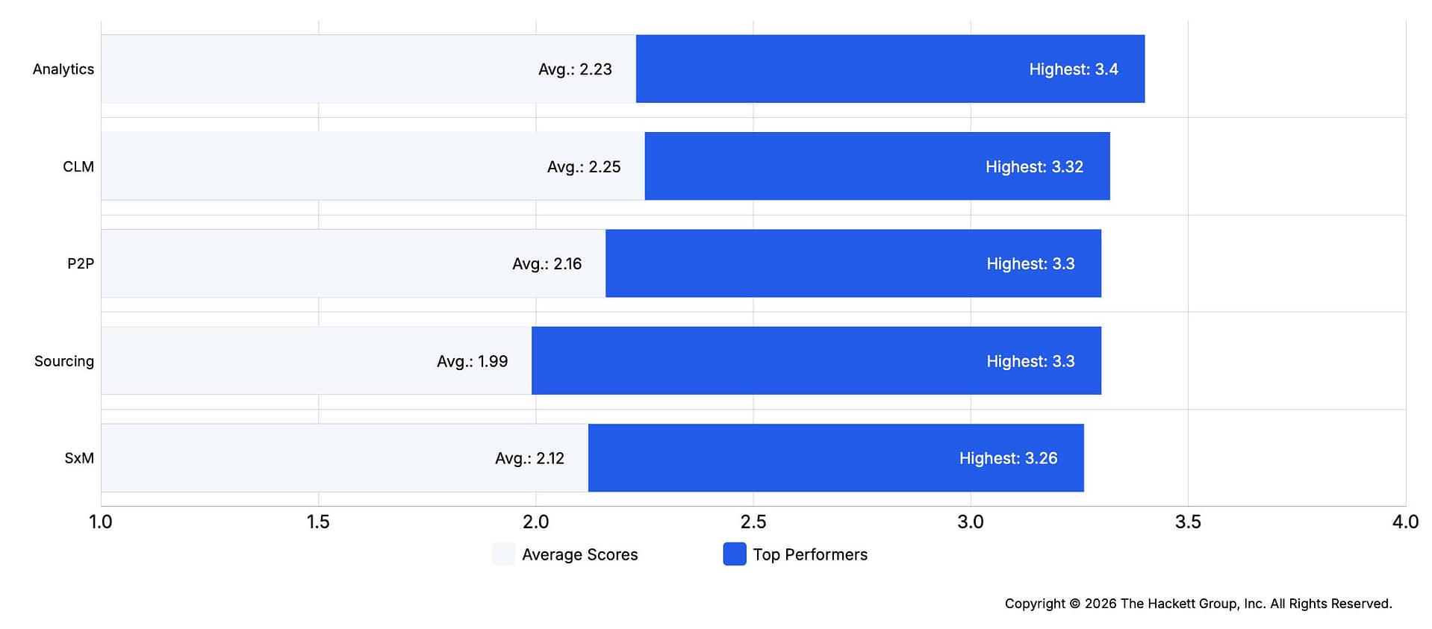The height and width of the screenshot is (629, 1432).
Task: Click the Sourcing average score bar
Action: 316,360
